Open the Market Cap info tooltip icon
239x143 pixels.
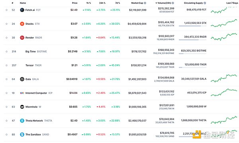click(x=145, y=3)
